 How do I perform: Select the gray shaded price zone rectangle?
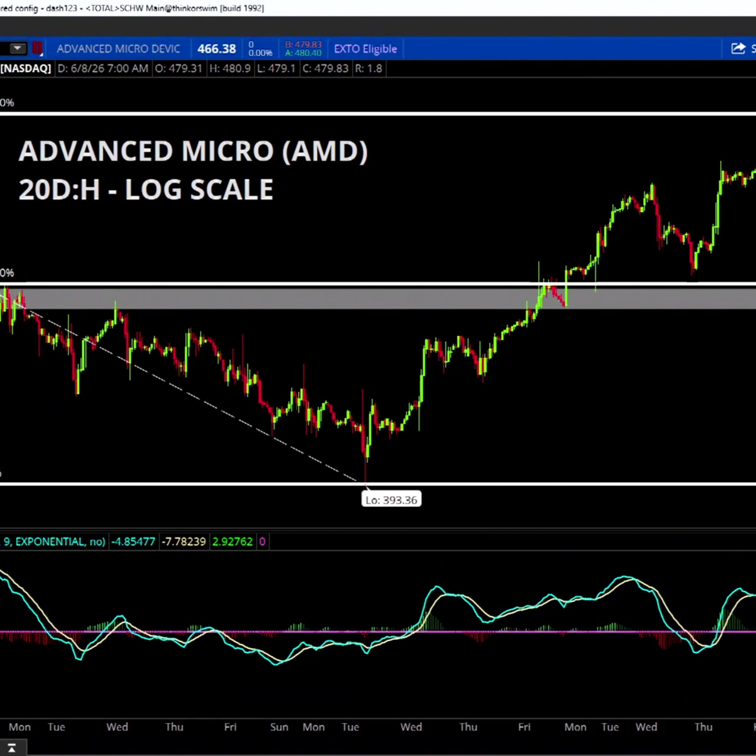coord(378,299)
